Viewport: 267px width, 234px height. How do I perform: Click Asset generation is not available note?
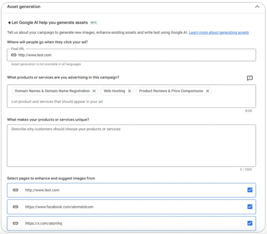click(x=46, y=64)
